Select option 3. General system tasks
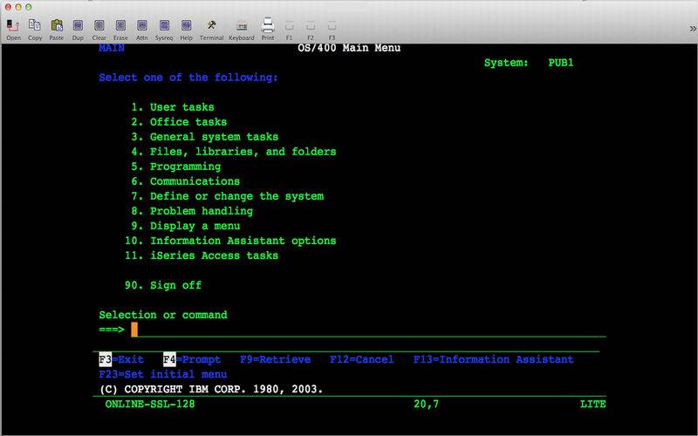698x436 pixels. point(205,137)
